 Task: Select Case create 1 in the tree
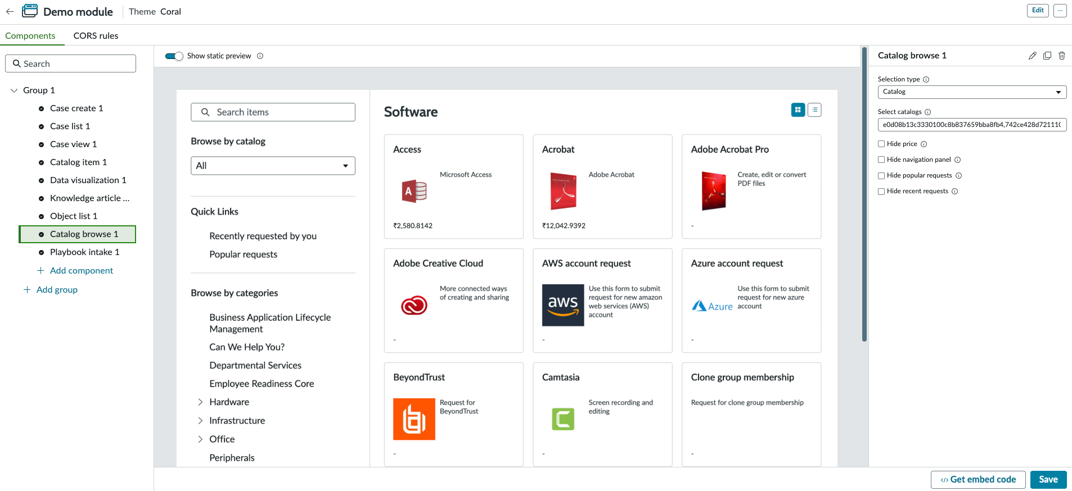point(77,108)
